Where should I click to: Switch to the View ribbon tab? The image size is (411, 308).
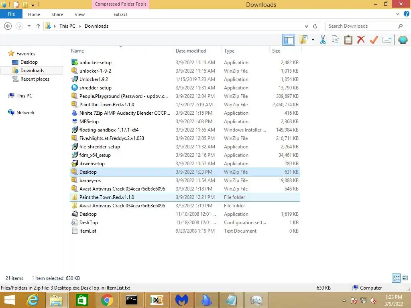[79, 14]
